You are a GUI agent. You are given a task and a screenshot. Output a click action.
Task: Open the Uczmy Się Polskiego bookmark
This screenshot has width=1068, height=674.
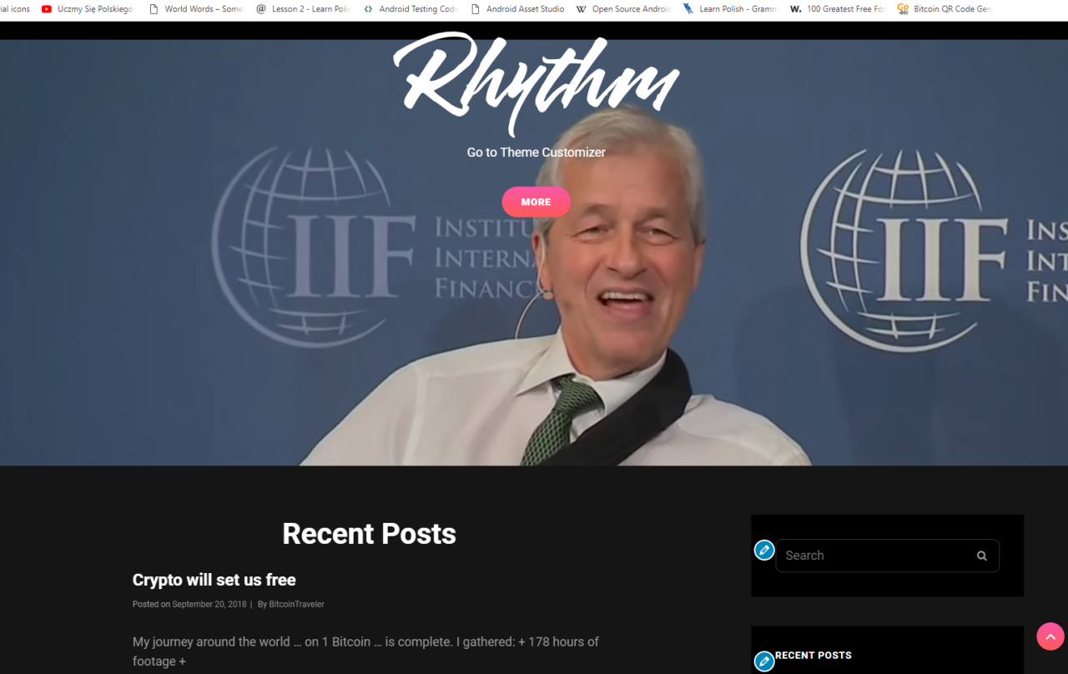pyautogui.click(x=88, y=9)
